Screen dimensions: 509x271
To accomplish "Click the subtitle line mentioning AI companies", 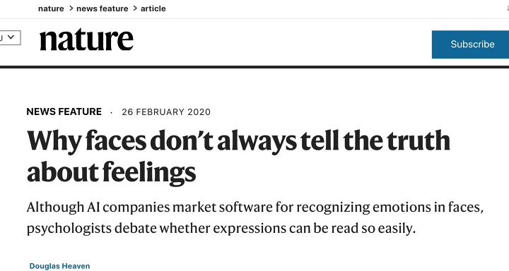I will click(x=255, y=207).
